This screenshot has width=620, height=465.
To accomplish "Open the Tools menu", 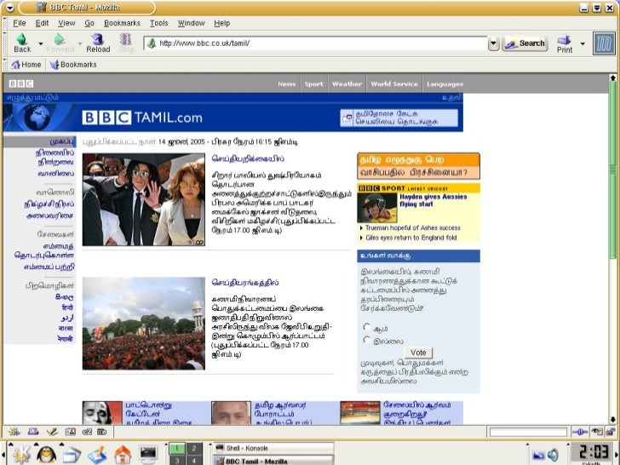I will coord(159,23).
